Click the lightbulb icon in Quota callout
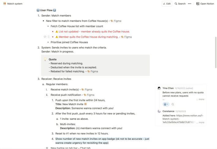This screenshot has height=149, width=217. [45, 59]
